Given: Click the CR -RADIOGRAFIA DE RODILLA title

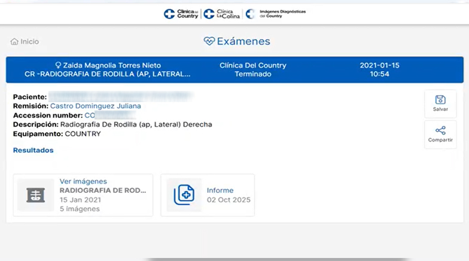Looking at the screenshot, I should [x=108, y=74].
